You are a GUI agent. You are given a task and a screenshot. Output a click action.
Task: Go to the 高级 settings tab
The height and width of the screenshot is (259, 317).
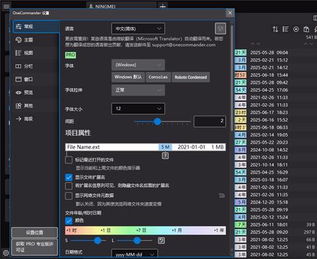click(36, 119)
